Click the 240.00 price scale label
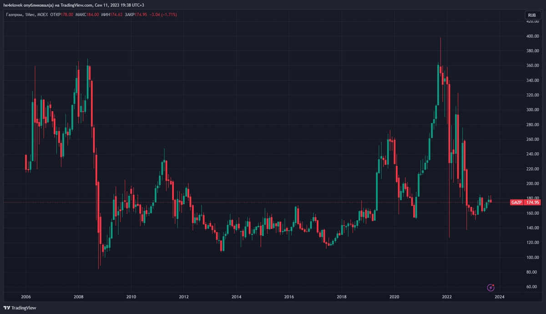Screen dimensions: 546x314 (533, 154)
